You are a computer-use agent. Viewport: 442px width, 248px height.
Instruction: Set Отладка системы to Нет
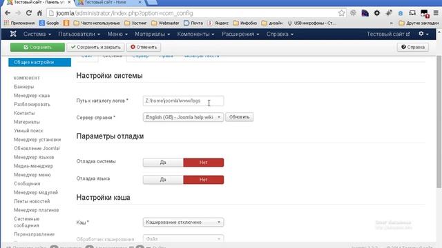pos(204,163)
